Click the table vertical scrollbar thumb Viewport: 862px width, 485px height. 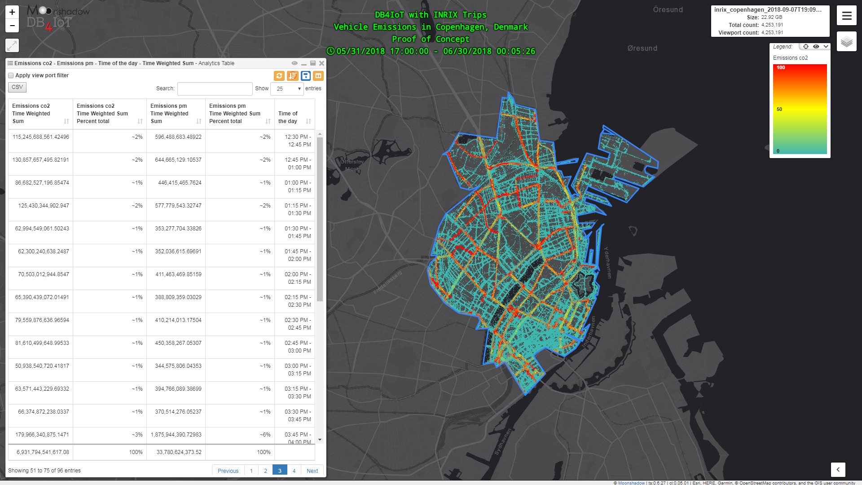[320, 219]
